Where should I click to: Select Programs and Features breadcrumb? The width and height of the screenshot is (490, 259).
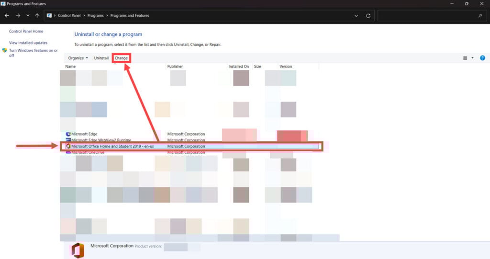130,16
